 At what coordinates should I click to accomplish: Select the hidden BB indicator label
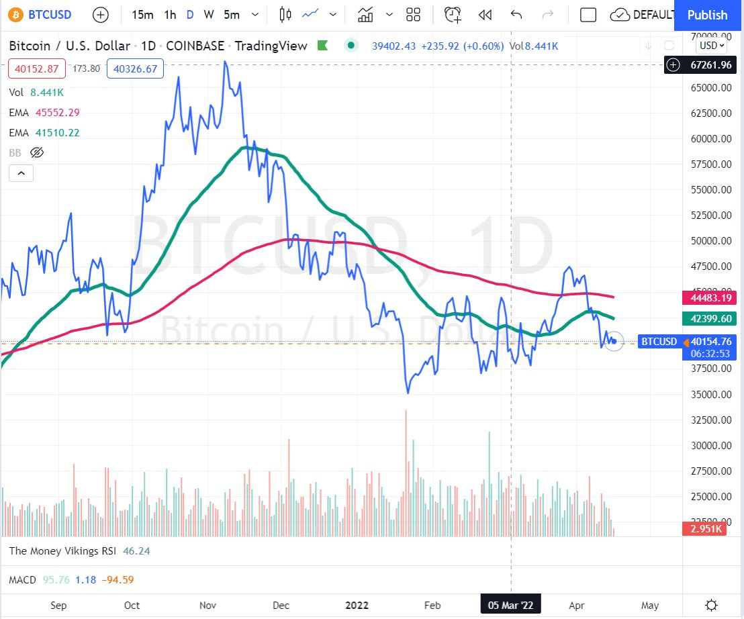[x=15, y=152]
